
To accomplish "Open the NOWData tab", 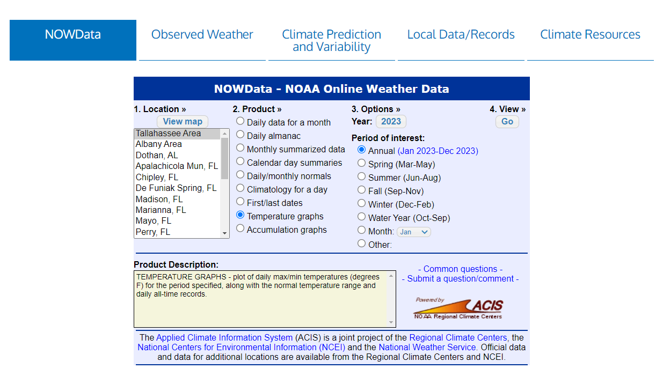I will point(73,40).
